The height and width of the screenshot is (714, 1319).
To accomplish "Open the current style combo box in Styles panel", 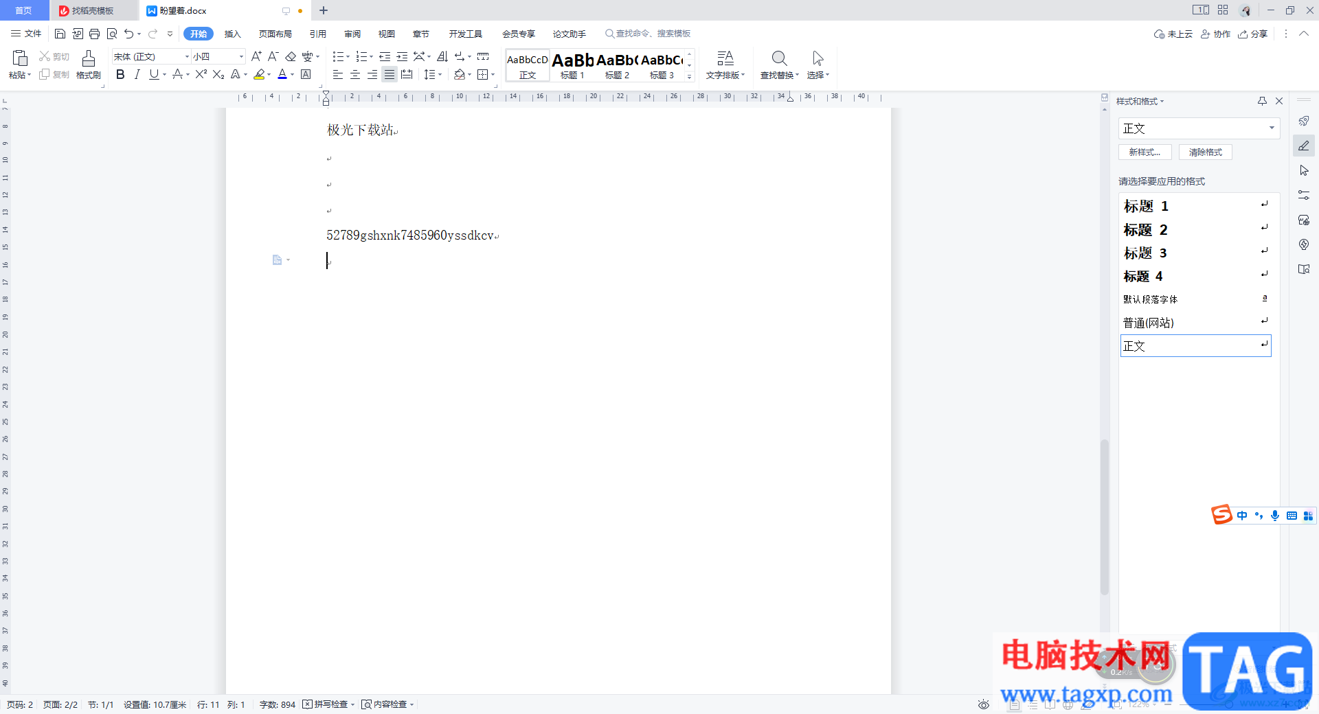I will coord(1199,128).
